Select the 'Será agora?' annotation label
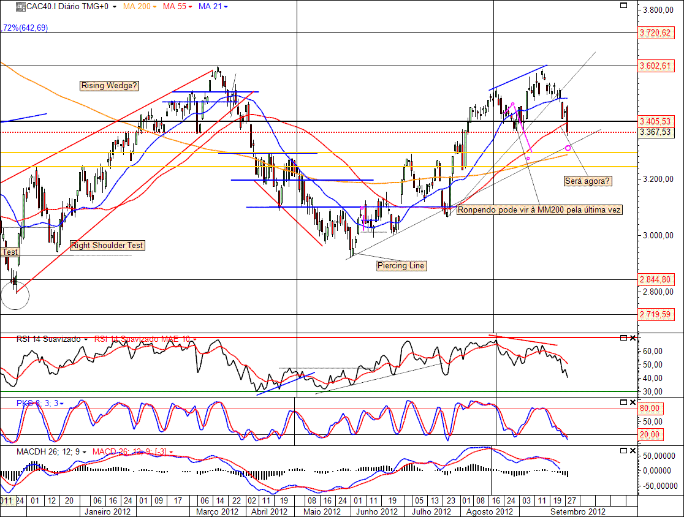This screenshot has height=517, width=684. (x=588, y=181)
